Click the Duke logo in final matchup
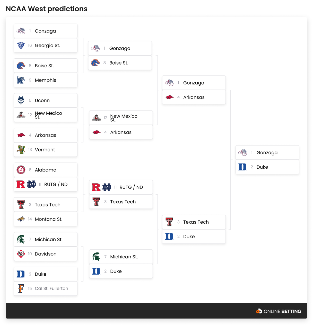The width and height of the screenshot is (313, 326). click(242, 167)
